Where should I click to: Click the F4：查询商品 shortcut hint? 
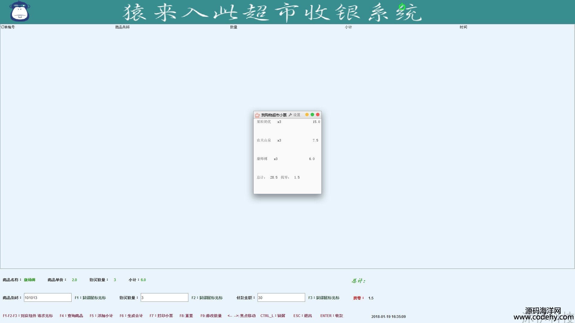[71, 316]
